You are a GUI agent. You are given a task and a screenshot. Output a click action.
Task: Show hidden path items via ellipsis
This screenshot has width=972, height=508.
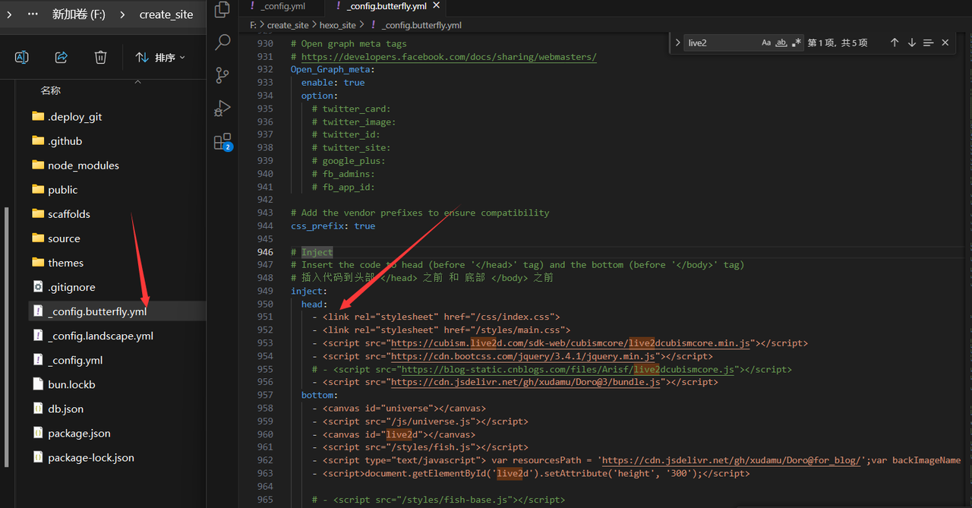point(33,14)
